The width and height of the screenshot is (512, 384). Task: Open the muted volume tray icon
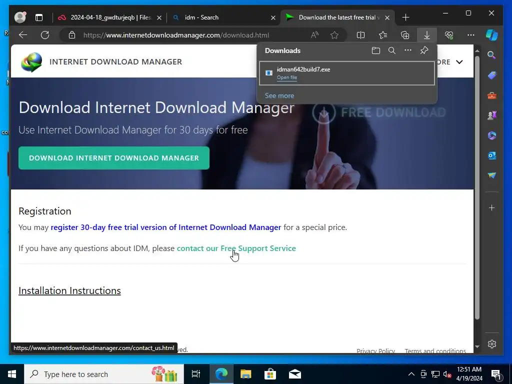tap(447, 374)
